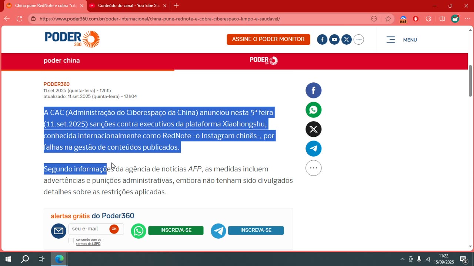Add page to favorites star icon
This screenshot has height=266, width=474.
(x=388, y=19)
